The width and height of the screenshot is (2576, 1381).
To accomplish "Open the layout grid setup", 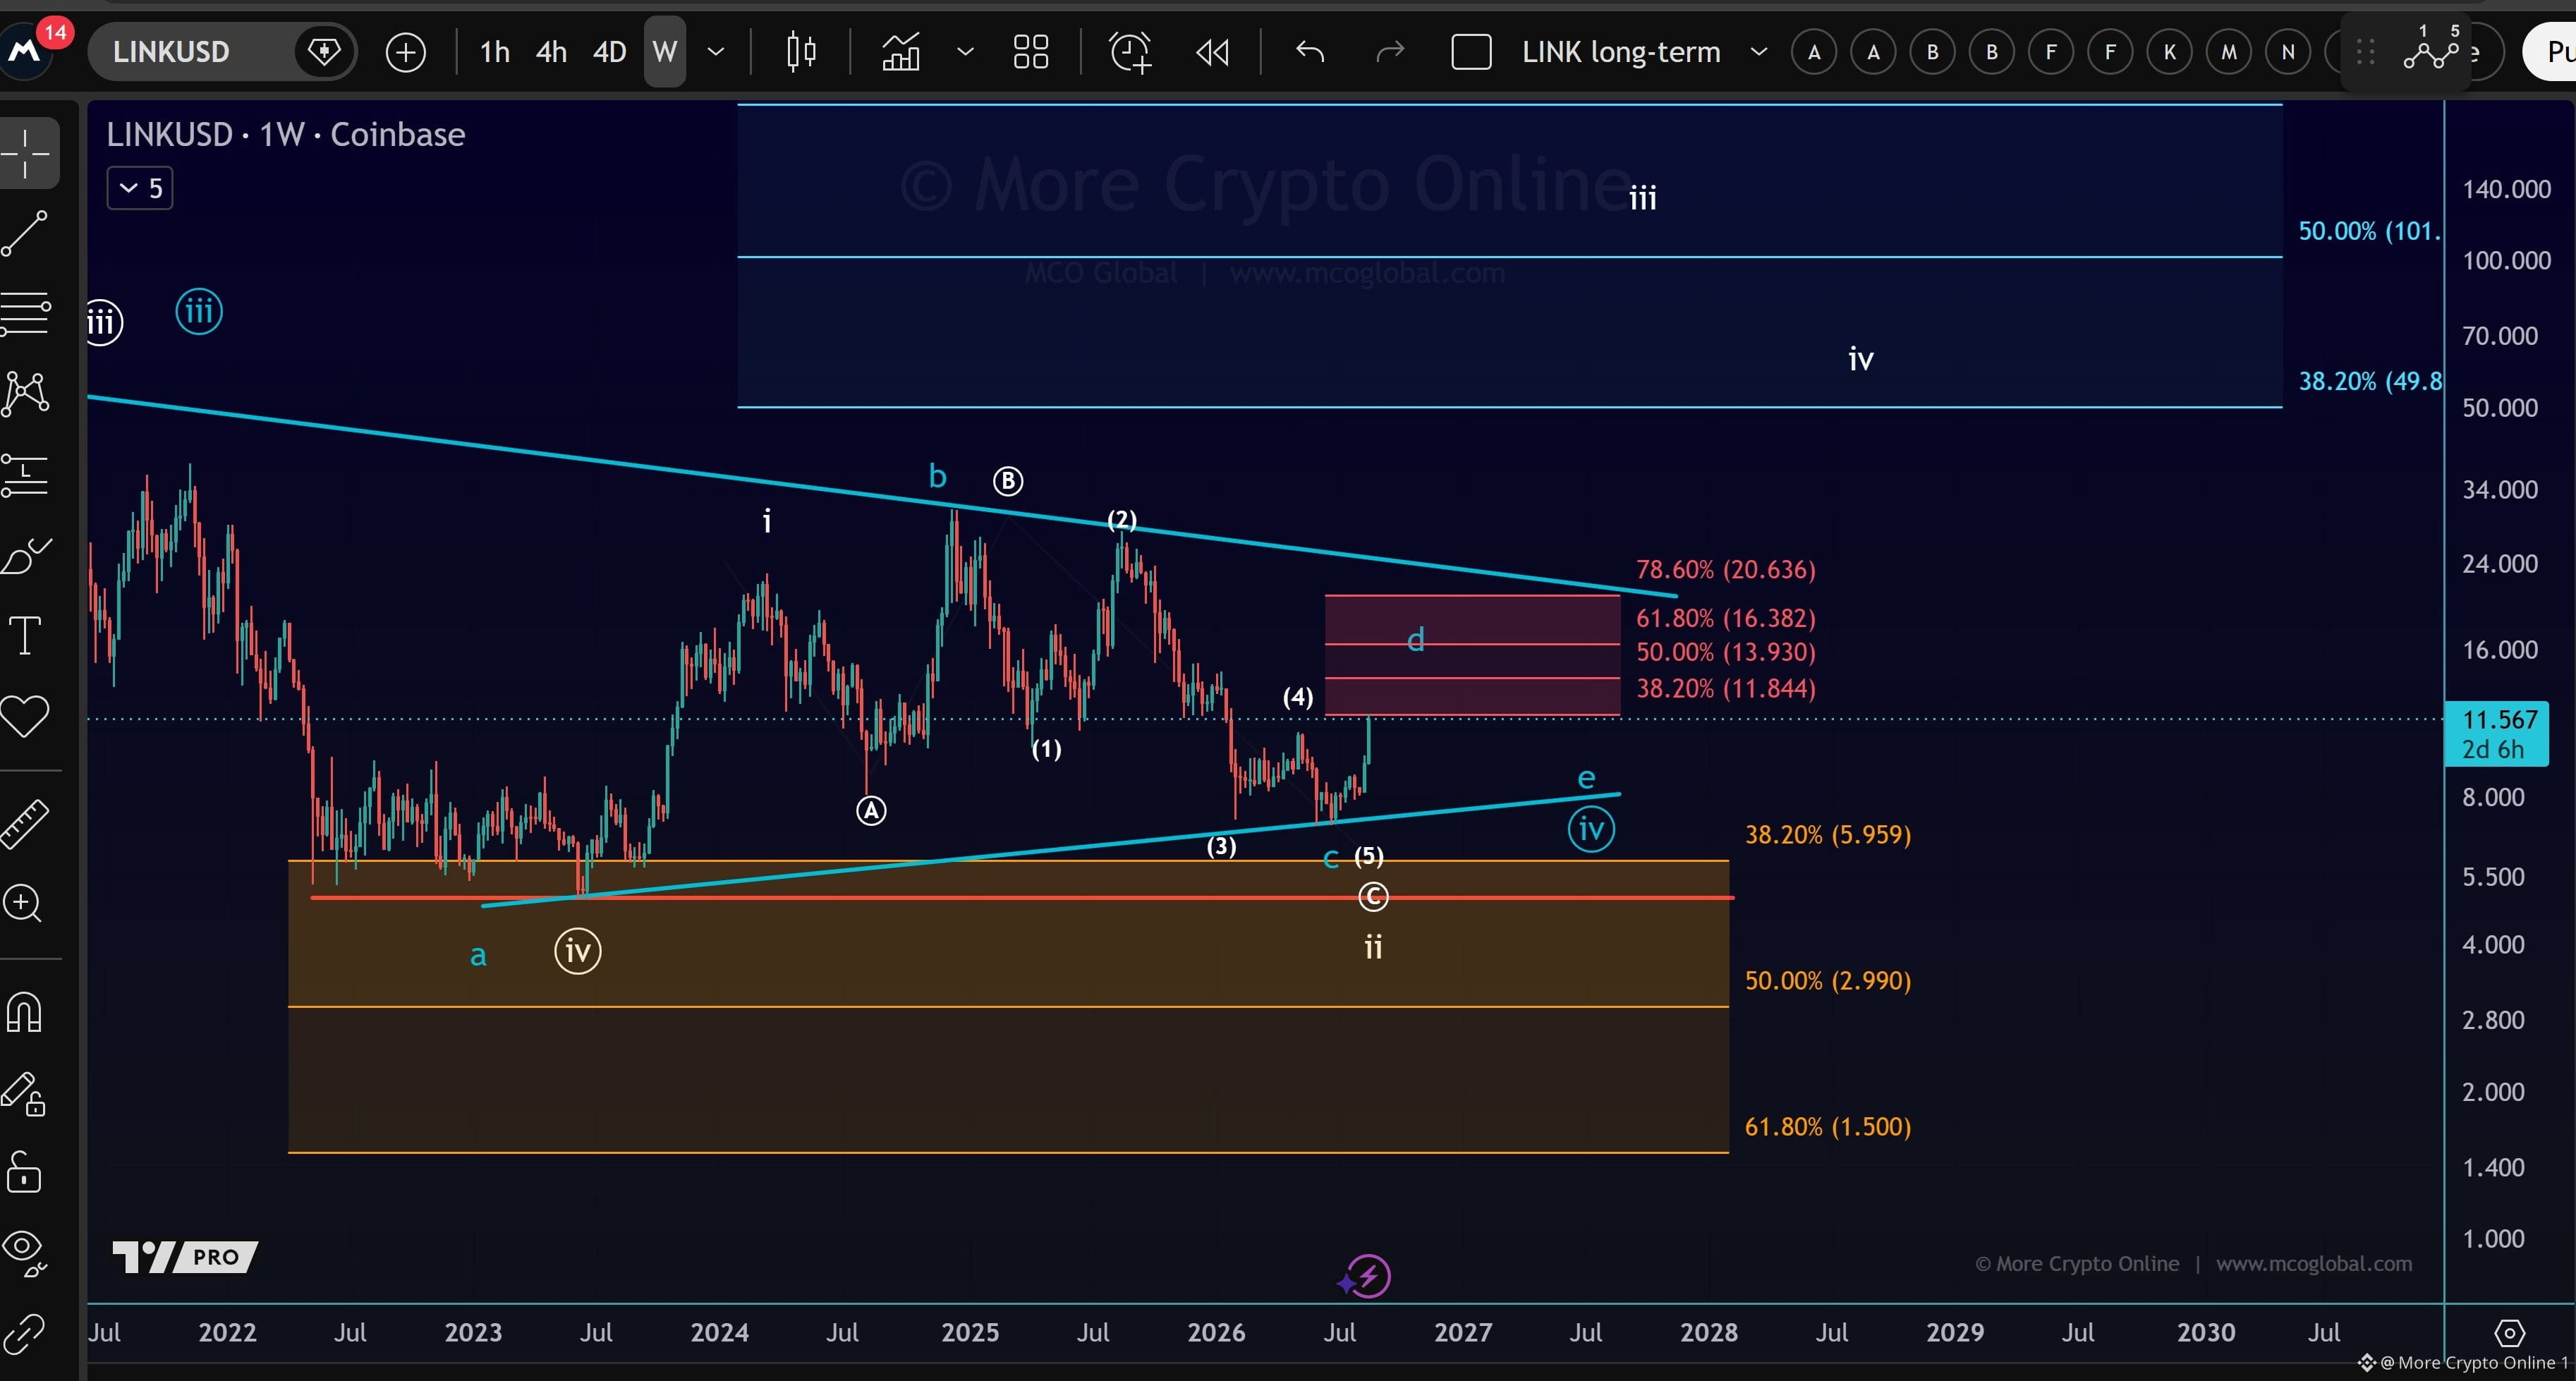I will click(1030, 52).
